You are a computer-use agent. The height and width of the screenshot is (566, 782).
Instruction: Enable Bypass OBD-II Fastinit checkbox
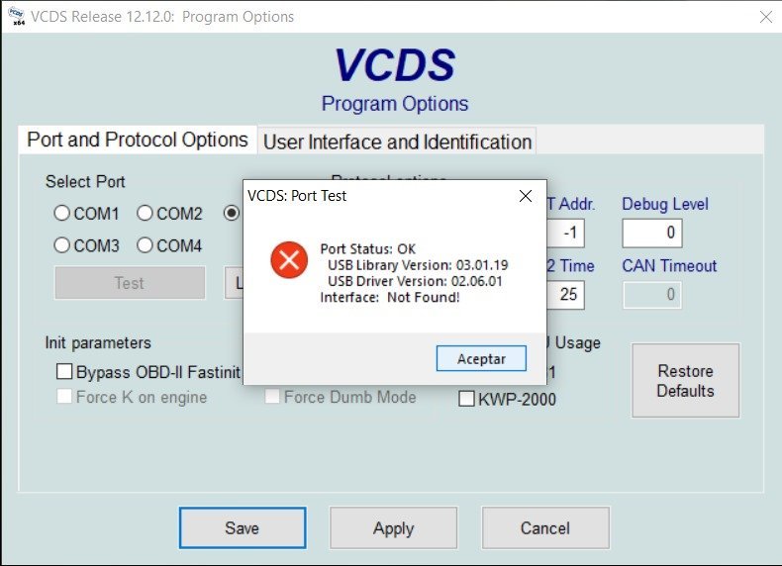pos(64,371)
